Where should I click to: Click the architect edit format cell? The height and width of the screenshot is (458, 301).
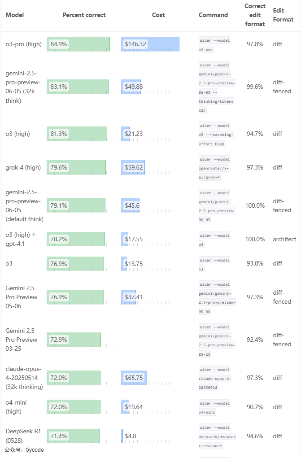tap(284, 239)
